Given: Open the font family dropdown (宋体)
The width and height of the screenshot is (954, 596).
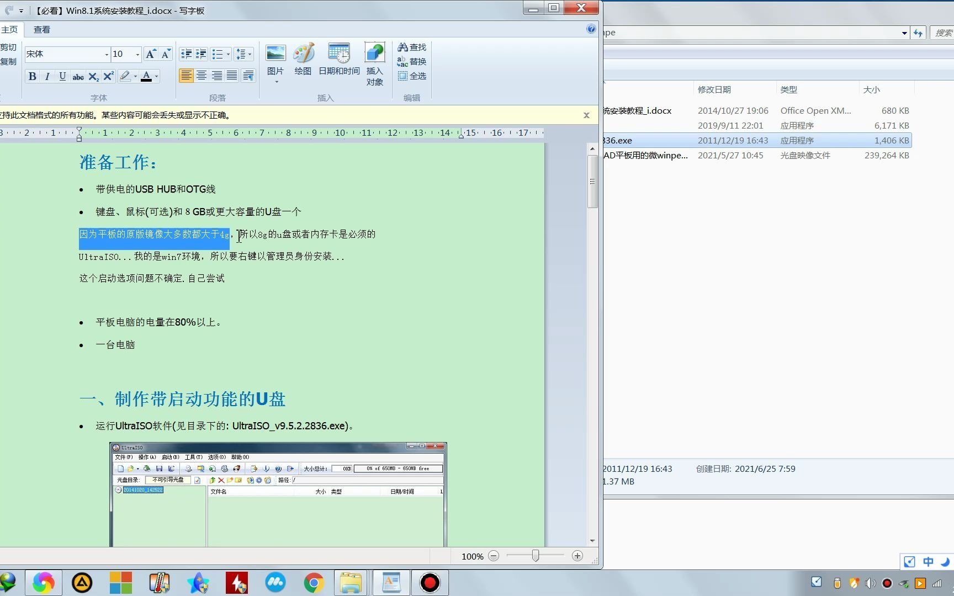Looking at the screenshot, I should (107, 54).
